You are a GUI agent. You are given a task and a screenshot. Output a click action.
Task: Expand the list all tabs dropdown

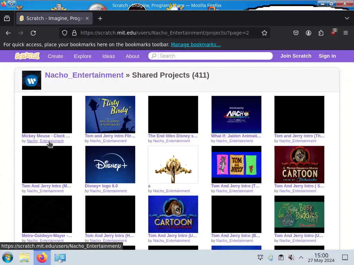tap(347, 18)
